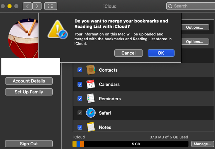The width and height of the screenshot is (215, 149).
Task: Click the magnifying glass search icon
Action: coord(170,6)
